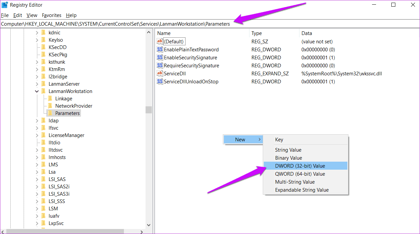This screenshot has height=234, width=420.
Task: Select the LanmanServer folder icon
Action: pyautogui.click(x=43, y=84)
